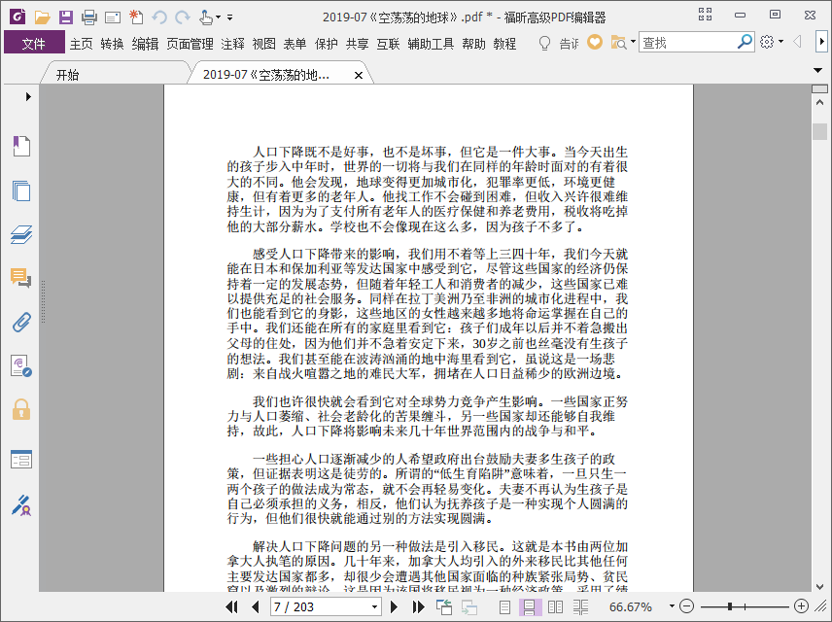Print the document using the printer icon
The height and width of the screenshot is (622, 832).
[89, 17]
